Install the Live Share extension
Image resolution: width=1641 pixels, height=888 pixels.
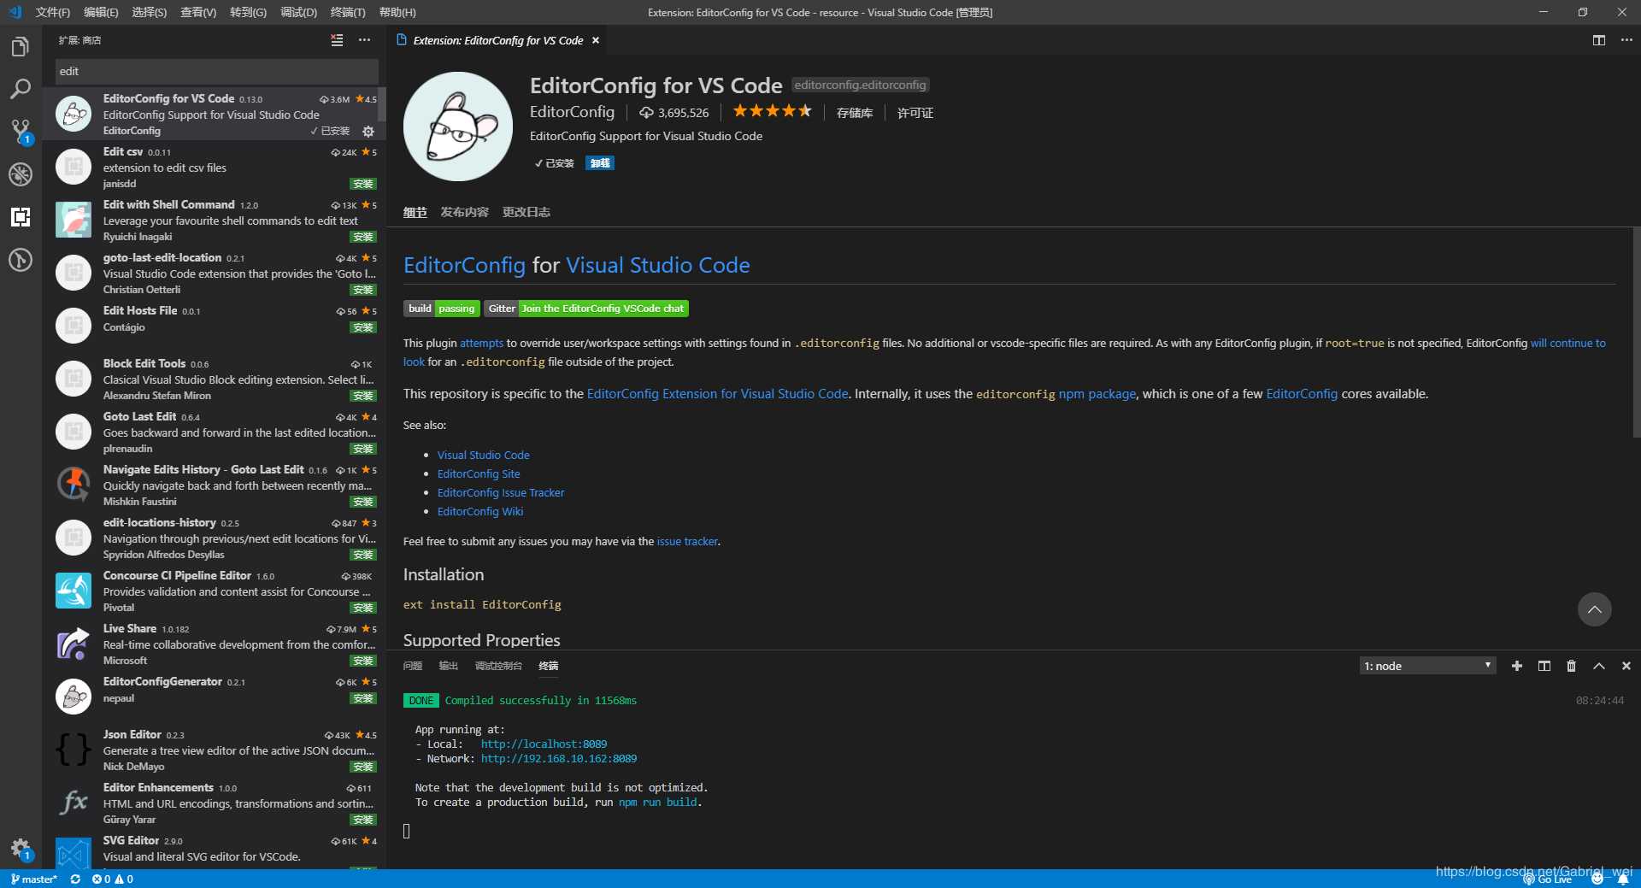363,661
